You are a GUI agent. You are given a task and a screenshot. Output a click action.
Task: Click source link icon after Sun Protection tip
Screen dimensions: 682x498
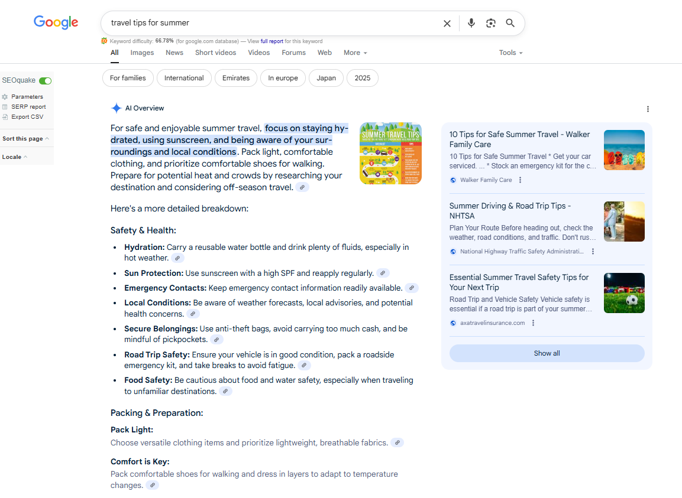point(383,274)
